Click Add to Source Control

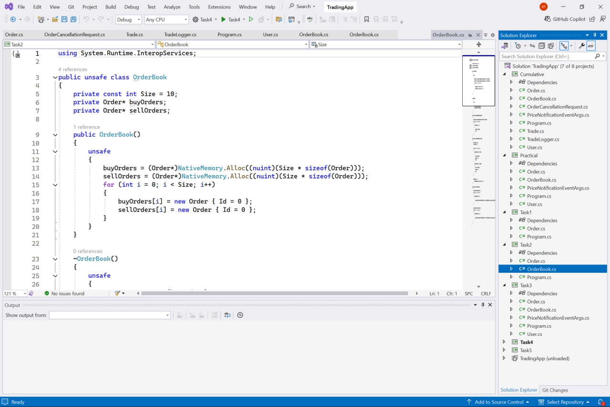[x=498, y=402]
